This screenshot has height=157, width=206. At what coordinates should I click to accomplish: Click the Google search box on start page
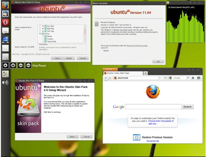[153, 107]
